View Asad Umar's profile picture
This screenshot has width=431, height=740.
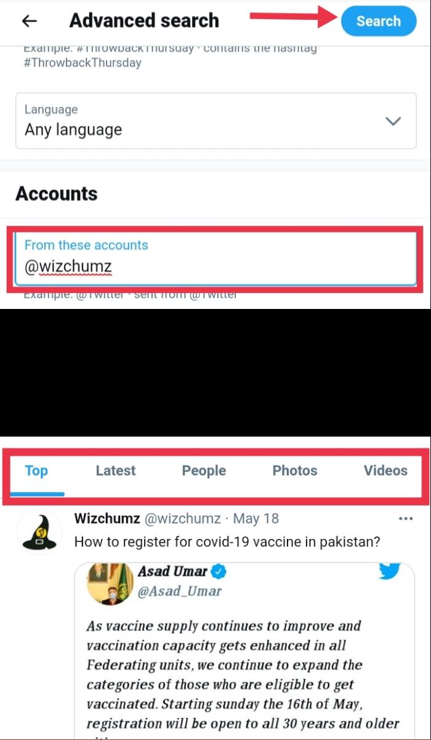tap(109, 583)
